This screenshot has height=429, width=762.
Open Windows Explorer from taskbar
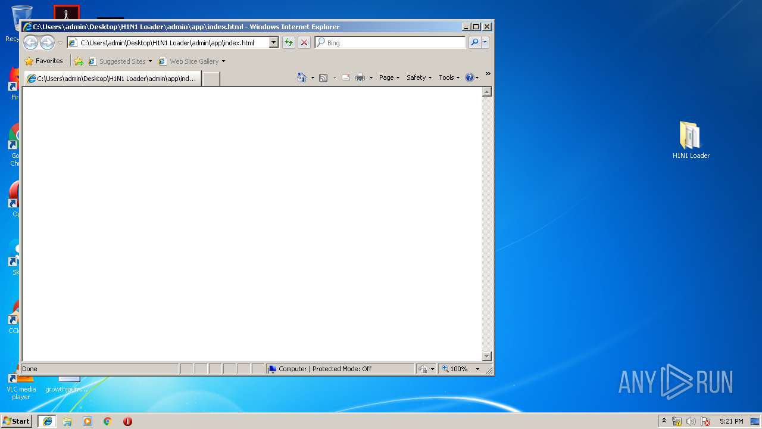(67, 421)
